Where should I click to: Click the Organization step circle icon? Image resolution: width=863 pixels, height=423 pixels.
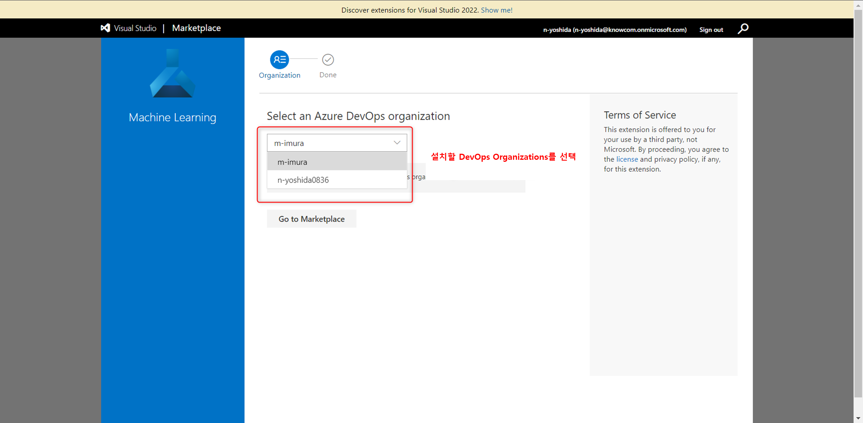click(x=279, y=59)
